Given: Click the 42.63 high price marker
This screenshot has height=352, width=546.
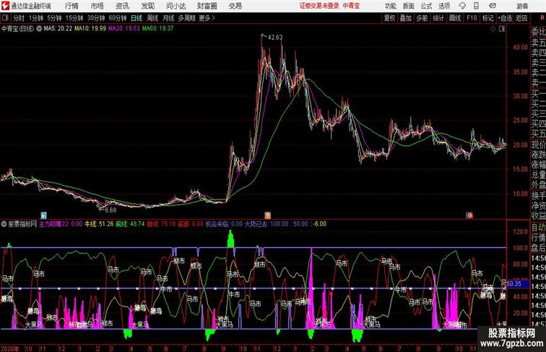Looking at the screenshot, I should 275,38.
